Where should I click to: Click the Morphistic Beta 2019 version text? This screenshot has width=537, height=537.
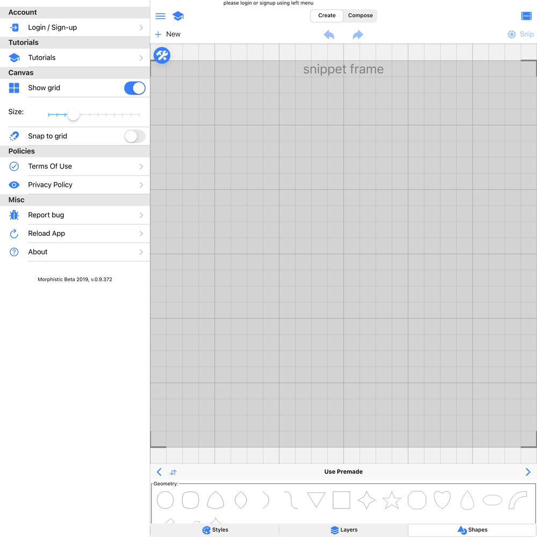[x=75, y=279]
